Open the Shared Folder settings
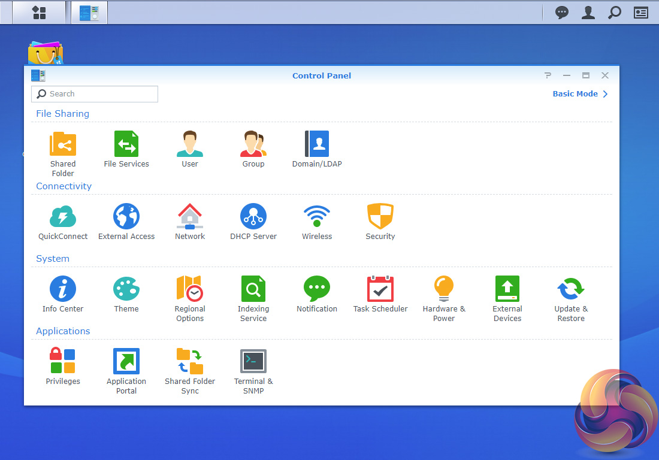This screenshot has height=460, width=659. pyautogui.click(x=63, y=153)
